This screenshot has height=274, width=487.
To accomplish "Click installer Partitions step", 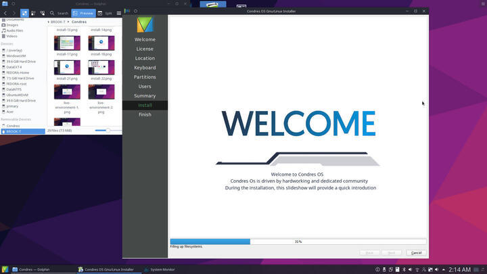I will click(145, 76).
